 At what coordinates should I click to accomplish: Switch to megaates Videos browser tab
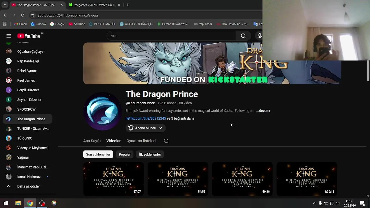(94, 5)
